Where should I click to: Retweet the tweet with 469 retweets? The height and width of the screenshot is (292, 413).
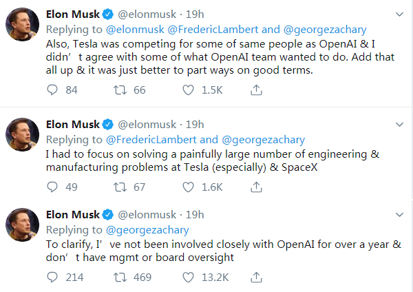pyautogui.click(x=120, y=278)
